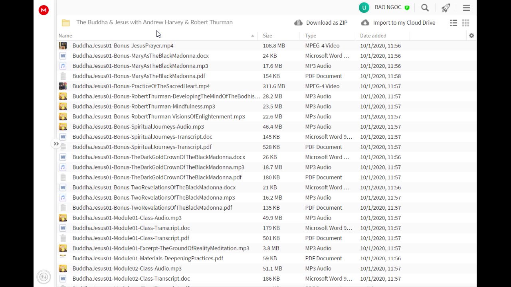Click the rocket upgrade icon
Image resolution: width=511 pixels, height=287 pixels.
(446, 8)
